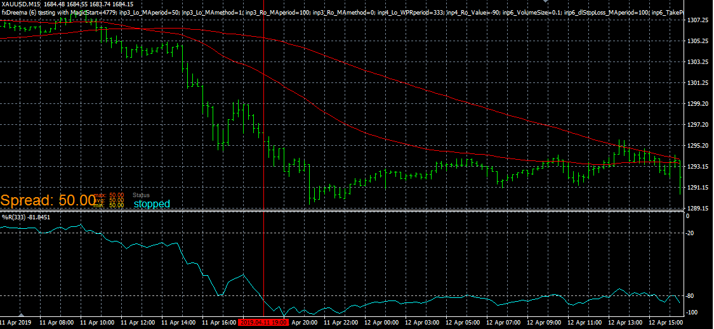
Task: Click price level 1289.15 on the price axis
Action: [x=697, y=209]
